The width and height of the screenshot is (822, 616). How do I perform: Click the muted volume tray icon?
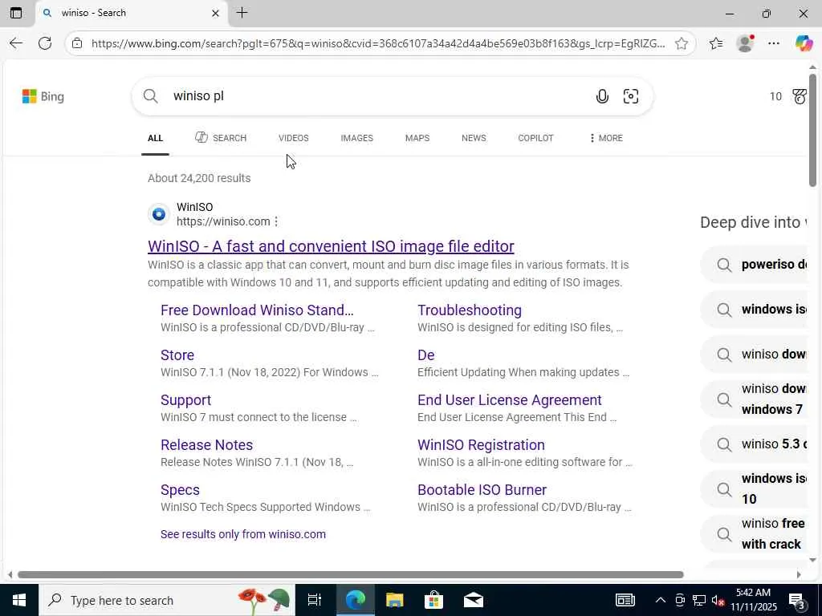point(718,601)
